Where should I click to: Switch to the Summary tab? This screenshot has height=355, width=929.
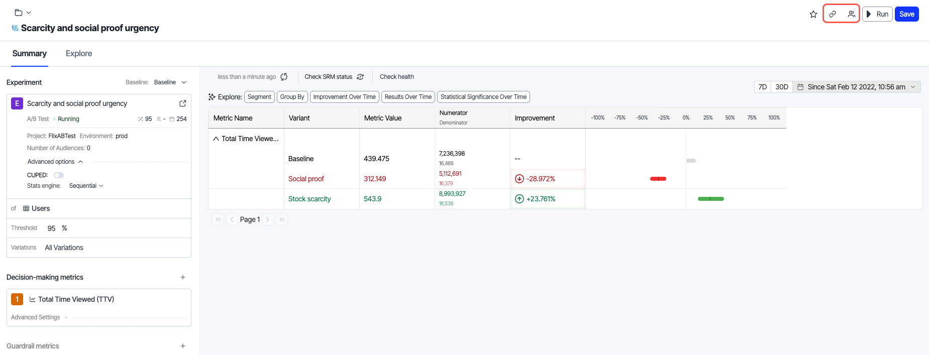30,54
